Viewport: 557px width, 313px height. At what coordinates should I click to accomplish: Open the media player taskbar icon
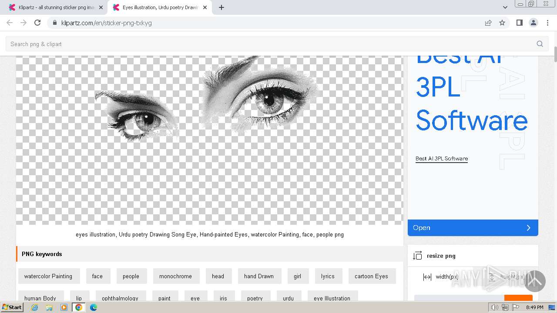point(64,307)
